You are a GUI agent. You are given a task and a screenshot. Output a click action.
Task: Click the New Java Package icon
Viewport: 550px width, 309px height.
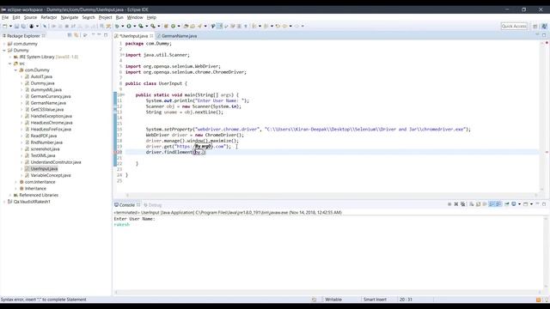[x=166, y=26]
